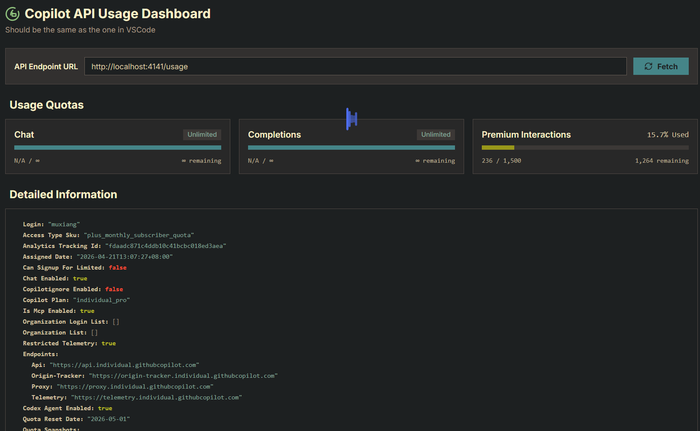Screen dimensions: 700x431
Task: Click the Quota Reset Date value
Action: (x=109, y=419)
